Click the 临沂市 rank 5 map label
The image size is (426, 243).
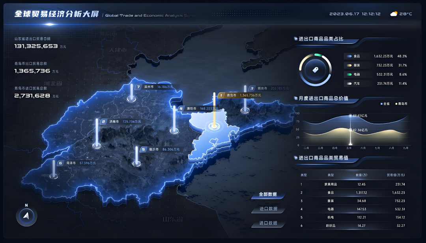(x=159, y=149)
